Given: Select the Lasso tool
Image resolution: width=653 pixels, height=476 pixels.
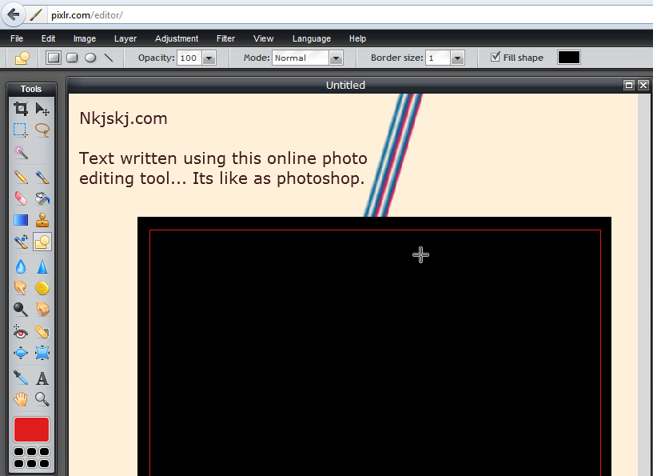Looking at the screenshot, I should [42, 130].
